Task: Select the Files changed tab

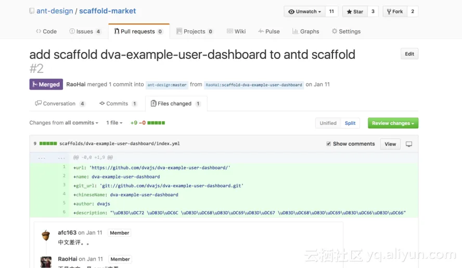Action: coord(176,104)
